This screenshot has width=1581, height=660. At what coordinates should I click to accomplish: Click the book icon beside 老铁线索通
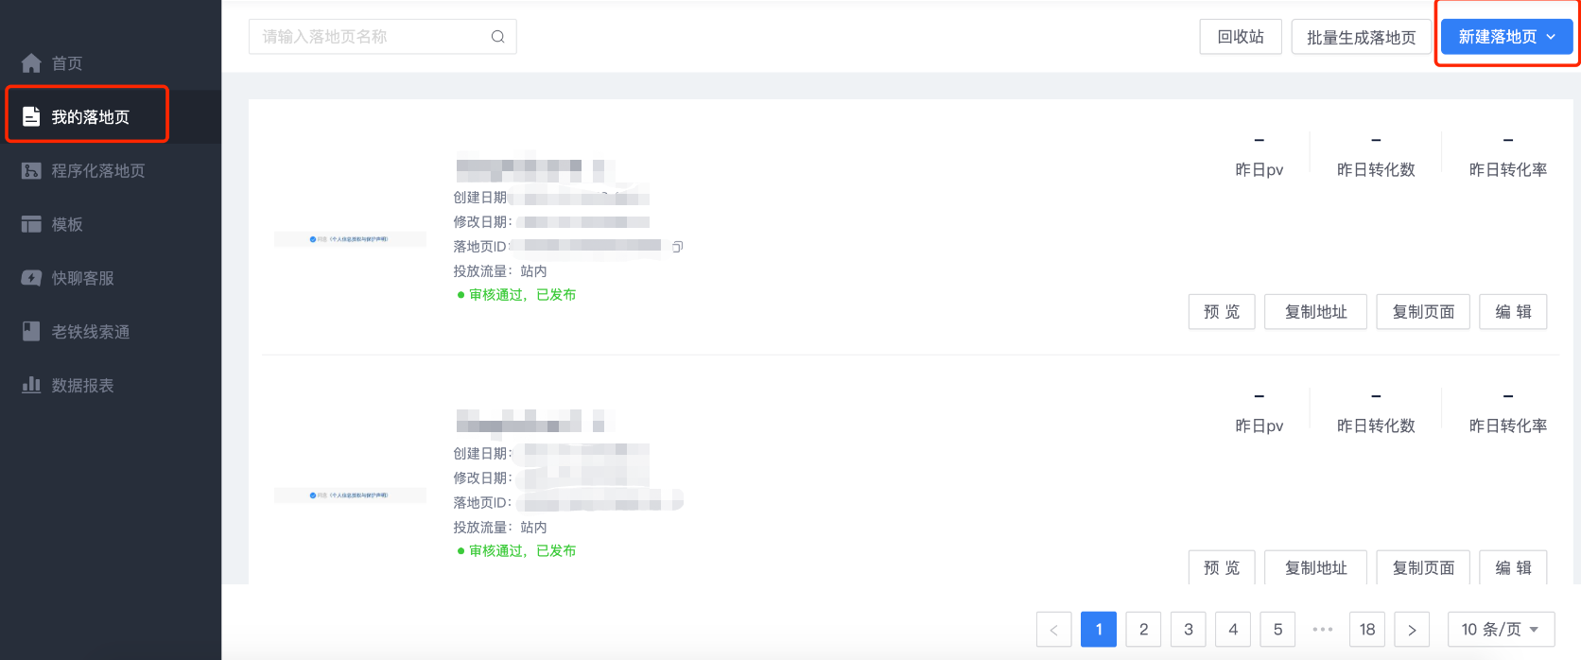click(31, 331)
